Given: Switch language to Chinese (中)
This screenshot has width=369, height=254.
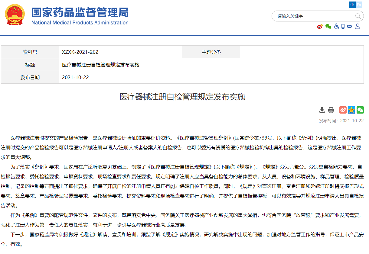Looking at the screenshot, I should pyautogui.click(x=352, y=5).
